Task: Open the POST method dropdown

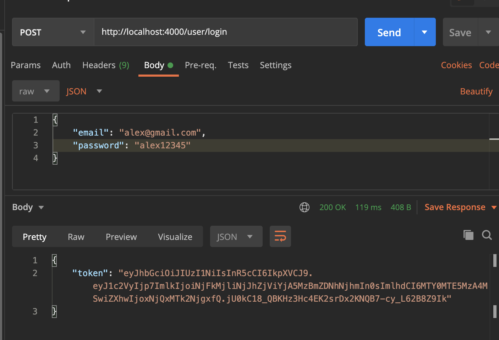Action: coord(53,32)
